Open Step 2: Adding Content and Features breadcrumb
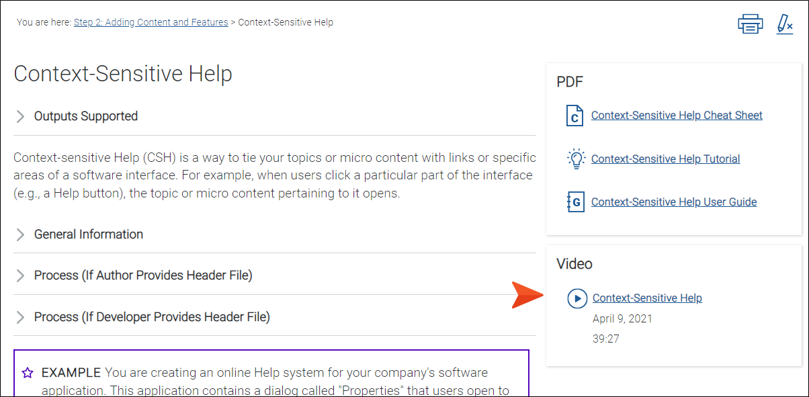 click(x=151, y=22)
